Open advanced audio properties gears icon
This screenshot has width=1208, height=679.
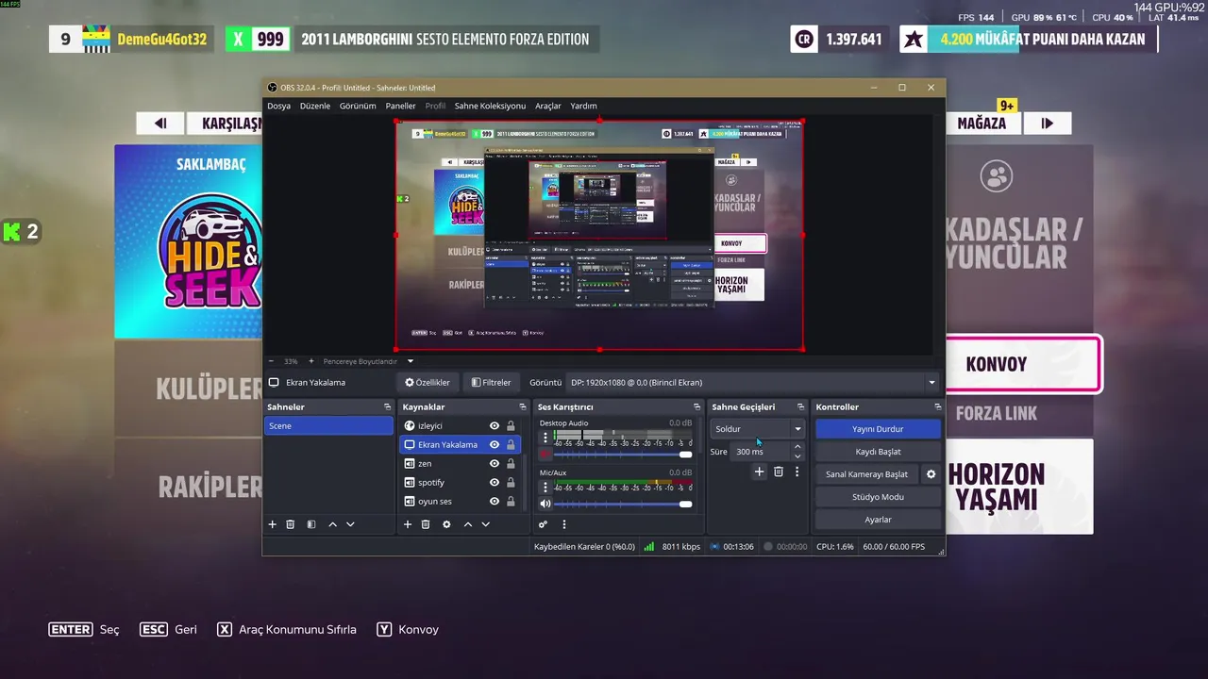click(x=543, y=524)
